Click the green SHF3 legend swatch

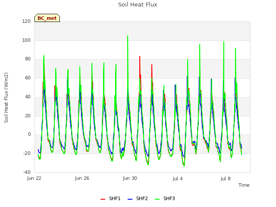(x=157, y=199)
